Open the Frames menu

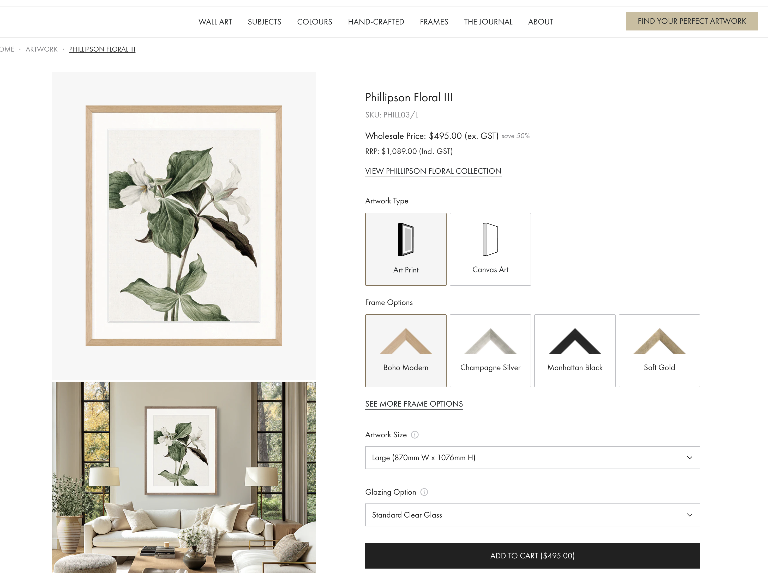pyautogui.click(x=434, y=22)
